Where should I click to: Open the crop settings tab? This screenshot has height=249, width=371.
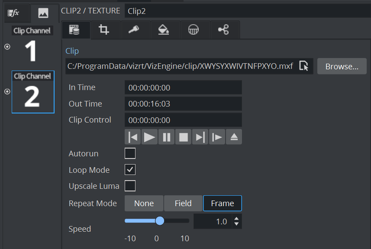tap(104, 30)
